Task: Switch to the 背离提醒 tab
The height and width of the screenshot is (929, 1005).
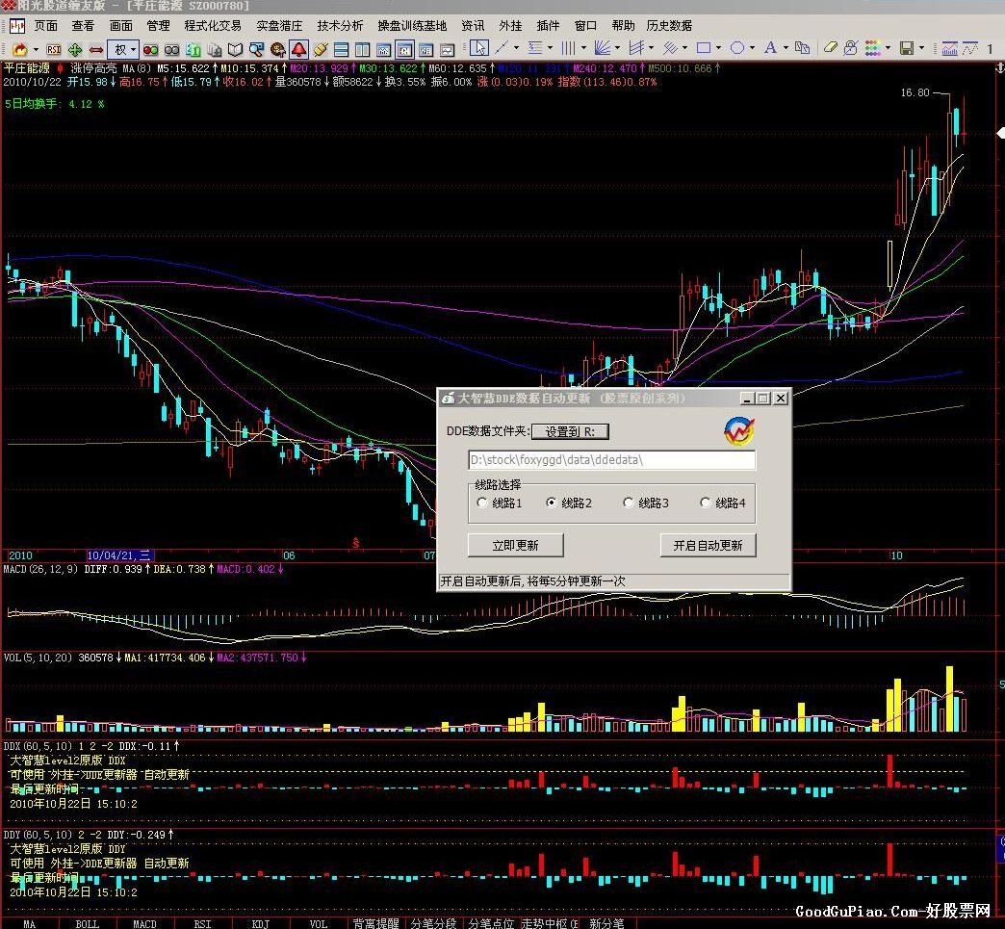Action: (376, 924)
